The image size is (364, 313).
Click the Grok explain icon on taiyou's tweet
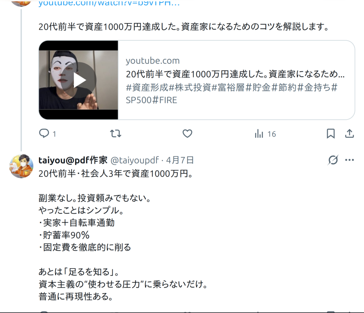[x=333, y=160]
